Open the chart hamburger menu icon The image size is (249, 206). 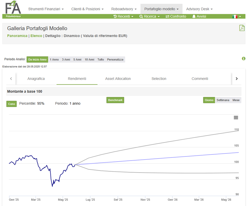(236, 118)
